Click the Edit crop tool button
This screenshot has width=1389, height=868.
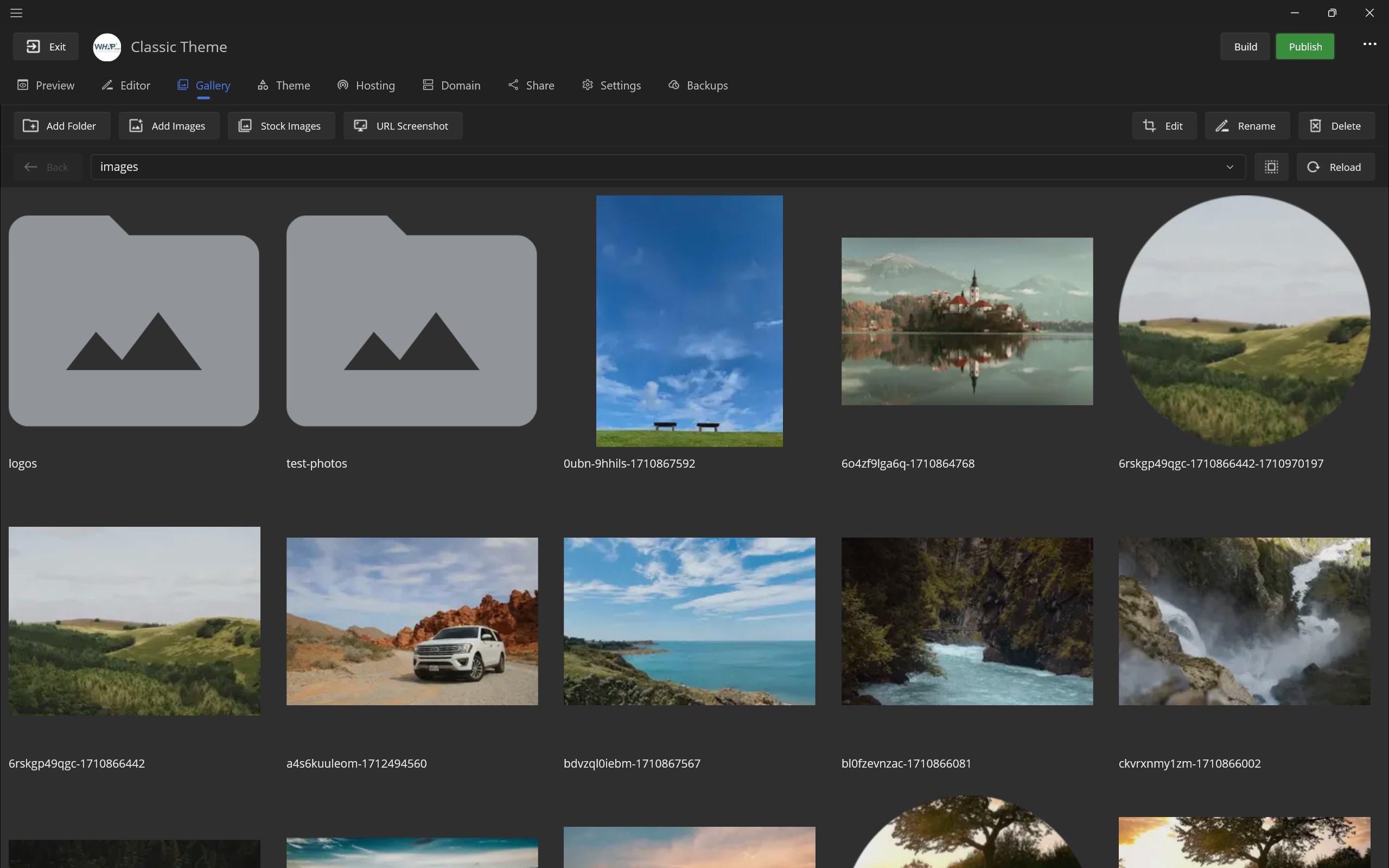click(x=1163, y=126)
